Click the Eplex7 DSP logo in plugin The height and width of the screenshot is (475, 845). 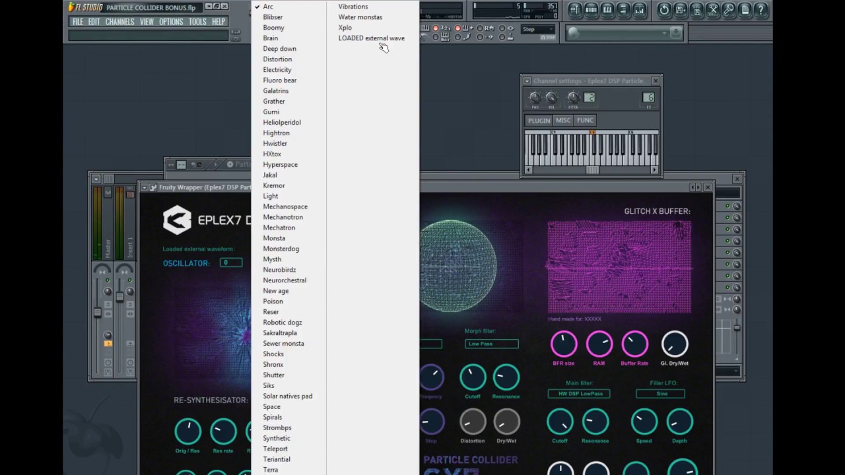pos(177,220)
